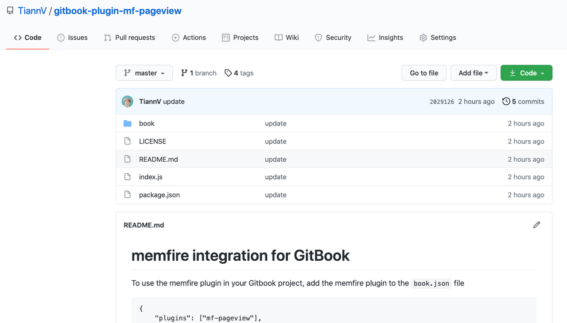Open the gitbook-plugin-mf-pageview repository link
Viewport: 567px width, 323px height.
pos(117,11)
